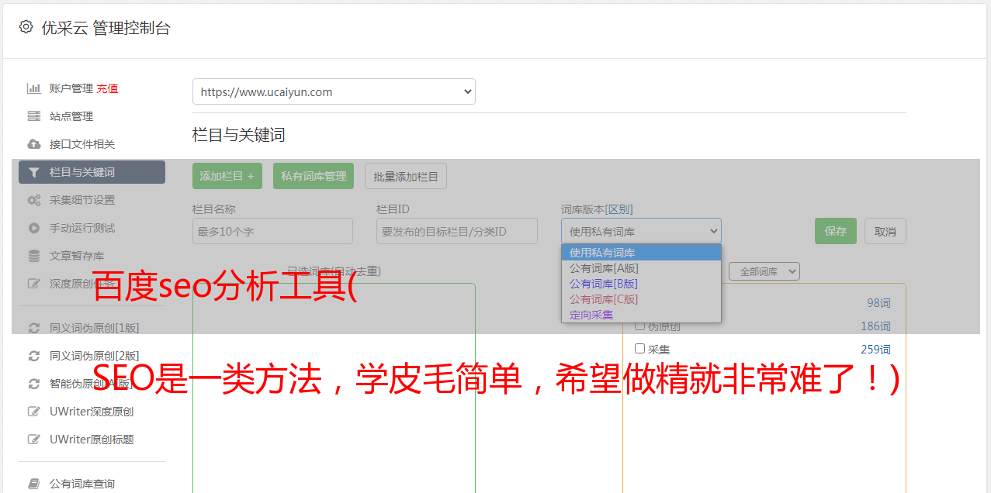Image resolution: width=991 pixels, height=493 pixels.
Task: Focus the 栏目名称 input field
Action: [272, 231]
